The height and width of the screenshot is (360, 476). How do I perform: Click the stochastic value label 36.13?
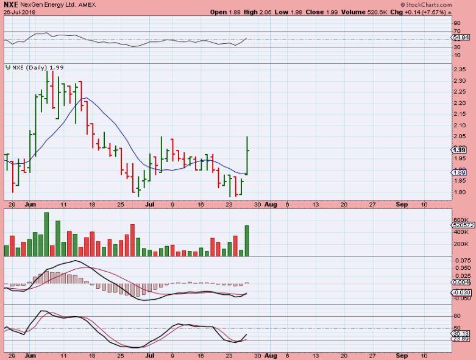(x=461, y=333)
